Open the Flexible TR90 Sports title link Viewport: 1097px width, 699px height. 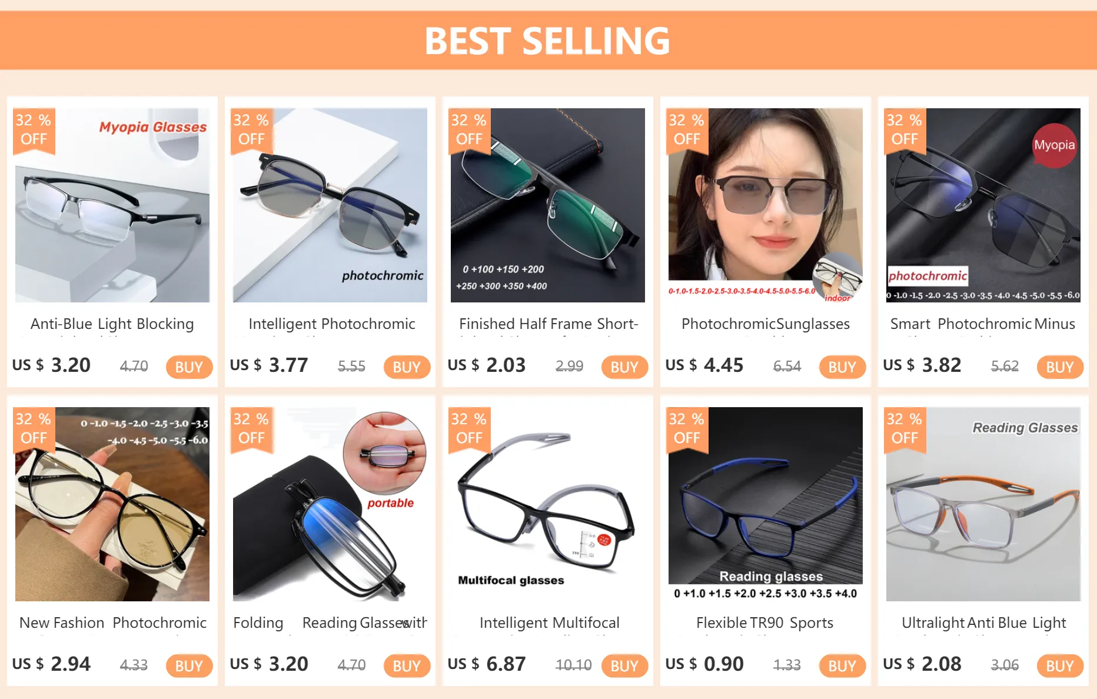(764, 623)
